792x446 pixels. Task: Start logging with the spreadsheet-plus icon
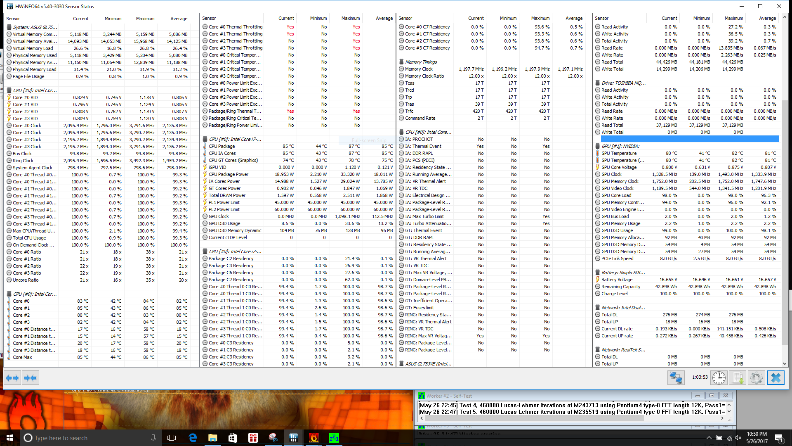click(x=738, y=377)
